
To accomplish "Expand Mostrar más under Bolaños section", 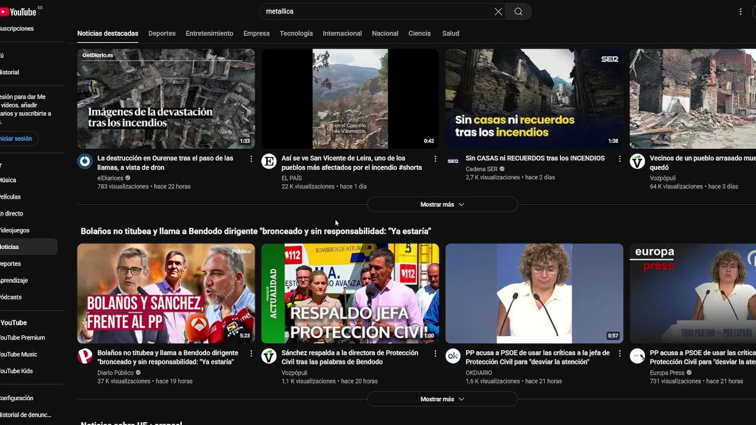I will pyautogui.click(x=442, y=399).
